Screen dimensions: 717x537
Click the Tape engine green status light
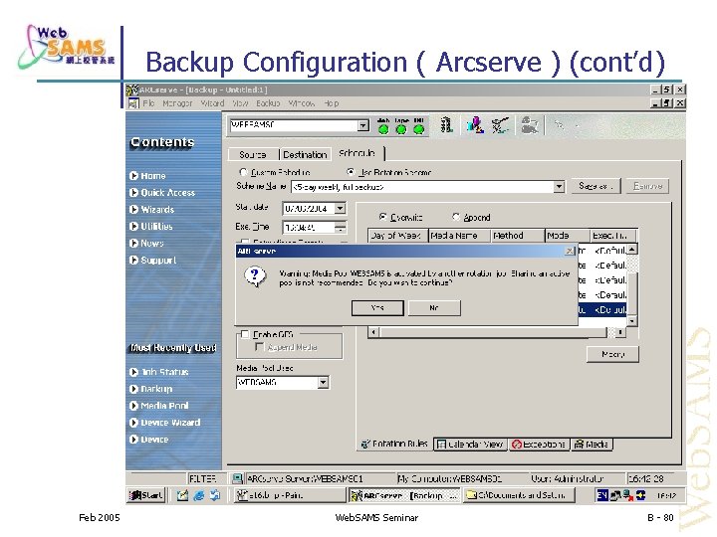point(401,129)
